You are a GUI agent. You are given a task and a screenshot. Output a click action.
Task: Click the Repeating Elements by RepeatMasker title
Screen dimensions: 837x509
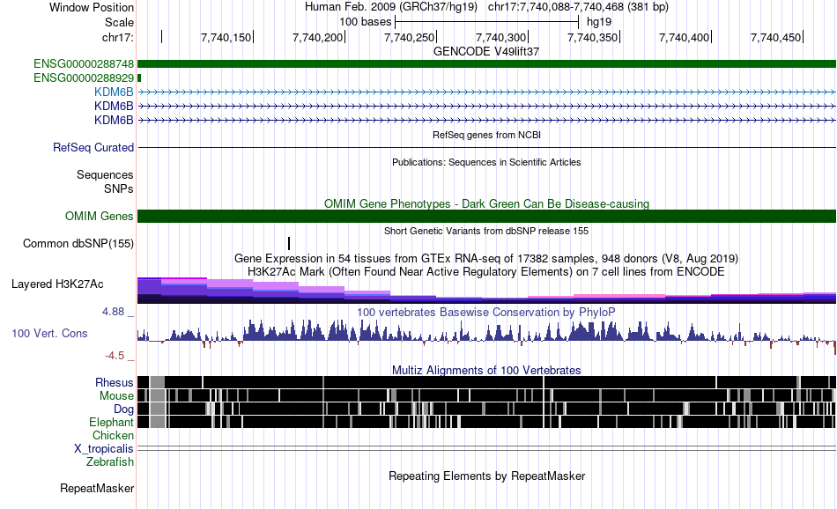486,476
